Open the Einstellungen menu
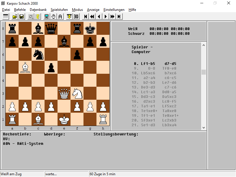236x177 pixels. pos(114,10)
